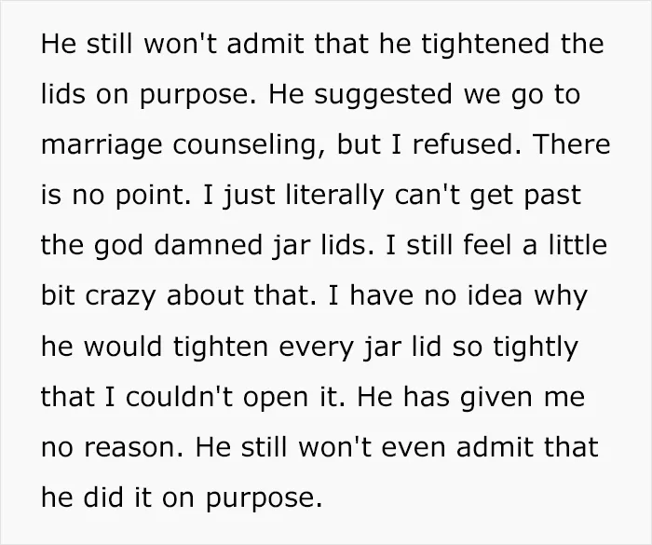
Task: Click the word "tightly" in the text
Action: (536, 347)
